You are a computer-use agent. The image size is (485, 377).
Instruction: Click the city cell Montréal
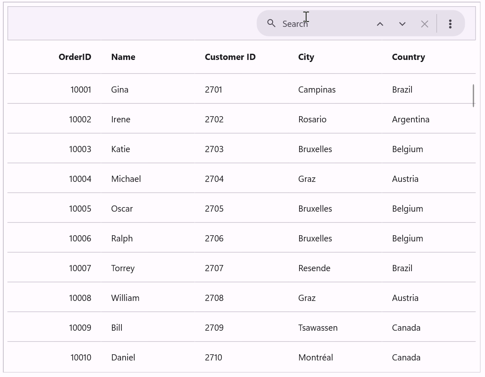coord(316,358)
